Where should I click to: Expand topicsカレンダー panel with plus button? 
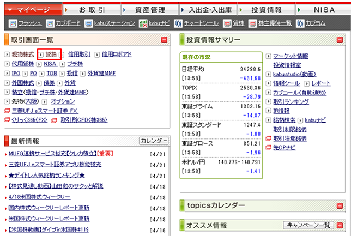(x=340, y=206)
